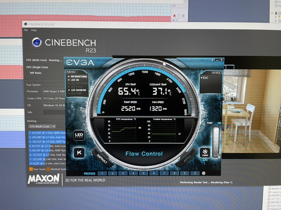This screenshot has width=281, height=210.
Task: Select LED Temp option
Action: click(x=75, y=93)
